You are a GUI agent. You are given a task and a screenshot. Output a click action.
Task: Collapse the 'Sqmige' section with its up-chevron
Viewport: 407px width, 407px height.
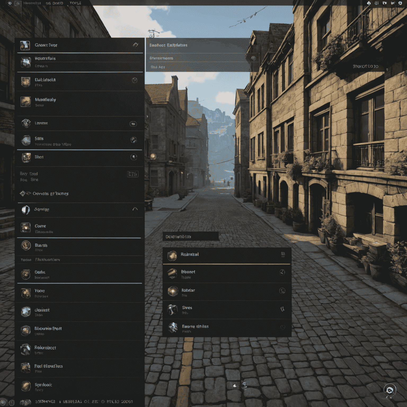[x=135, y=209]
